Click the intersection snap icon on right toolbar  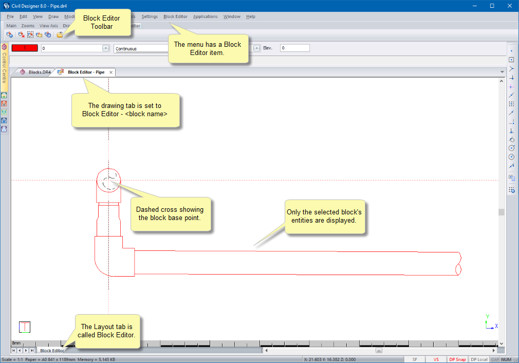click(511, 68)
